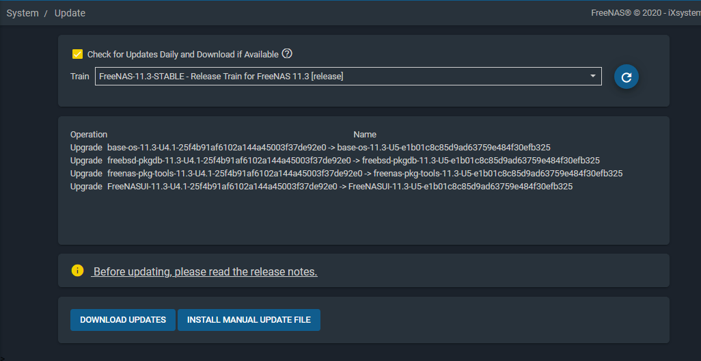The height and width of the screenshot is (361, 701).
Task: Open the release notes link
Action: (205, 272)
